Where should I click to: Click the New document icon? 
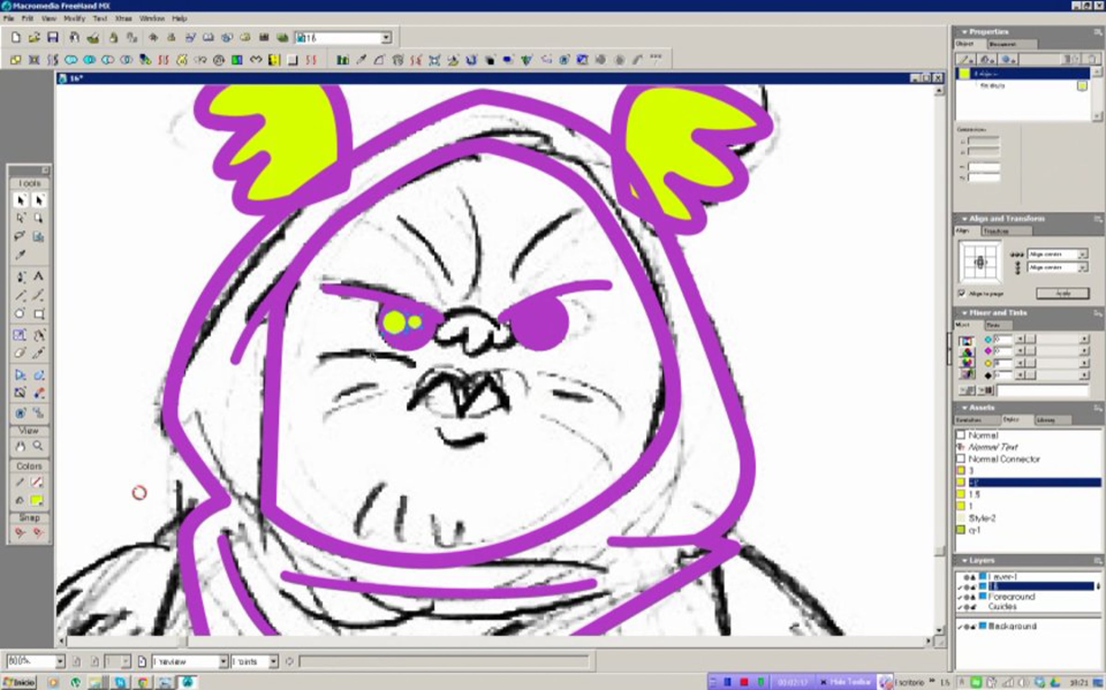16,37
